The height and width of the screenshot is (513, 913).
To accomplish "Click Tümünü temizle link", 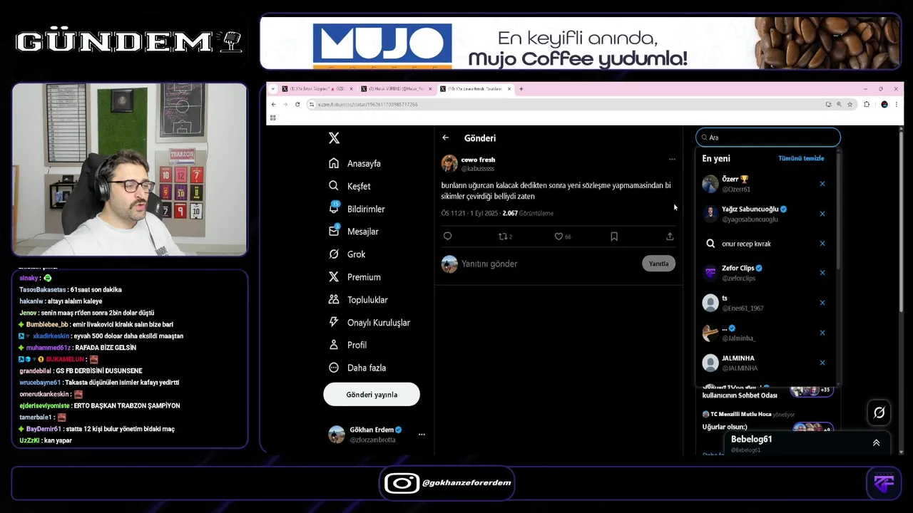I will click(801, 158).
